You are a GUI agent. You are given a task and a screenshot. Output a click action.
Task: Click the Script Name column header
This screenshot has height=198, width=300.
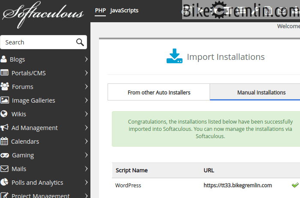(x=132, y=170)
